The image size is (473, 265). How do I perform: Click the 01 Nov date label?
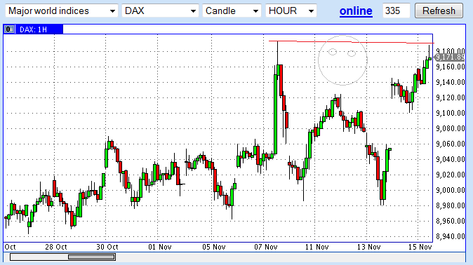point(159,247)
